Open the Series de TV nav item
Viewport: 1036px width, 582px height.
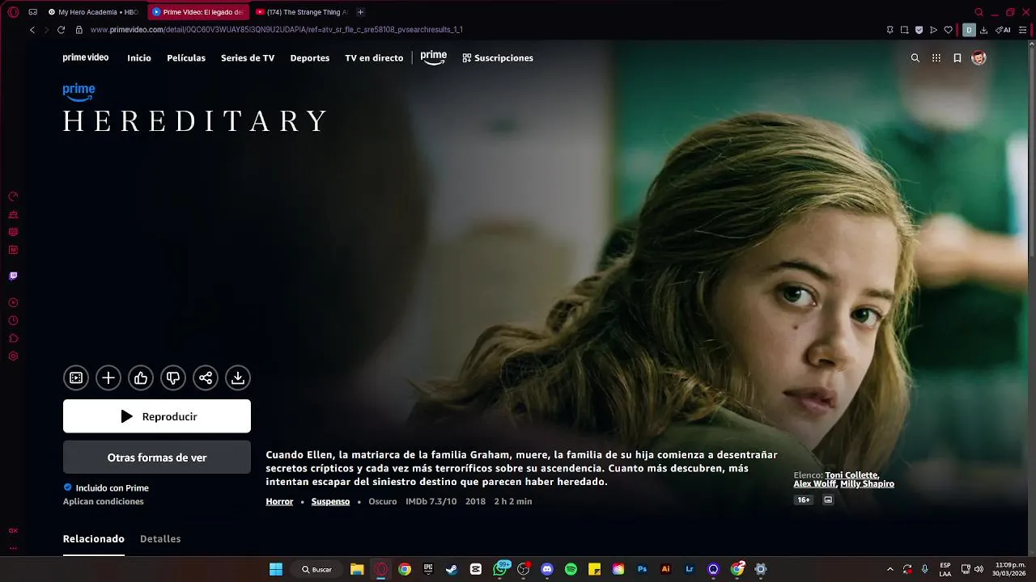coord(248,58)
